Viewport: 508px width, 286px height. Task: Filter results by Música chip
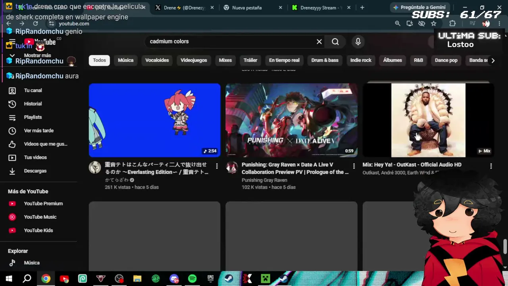point(126,60)
